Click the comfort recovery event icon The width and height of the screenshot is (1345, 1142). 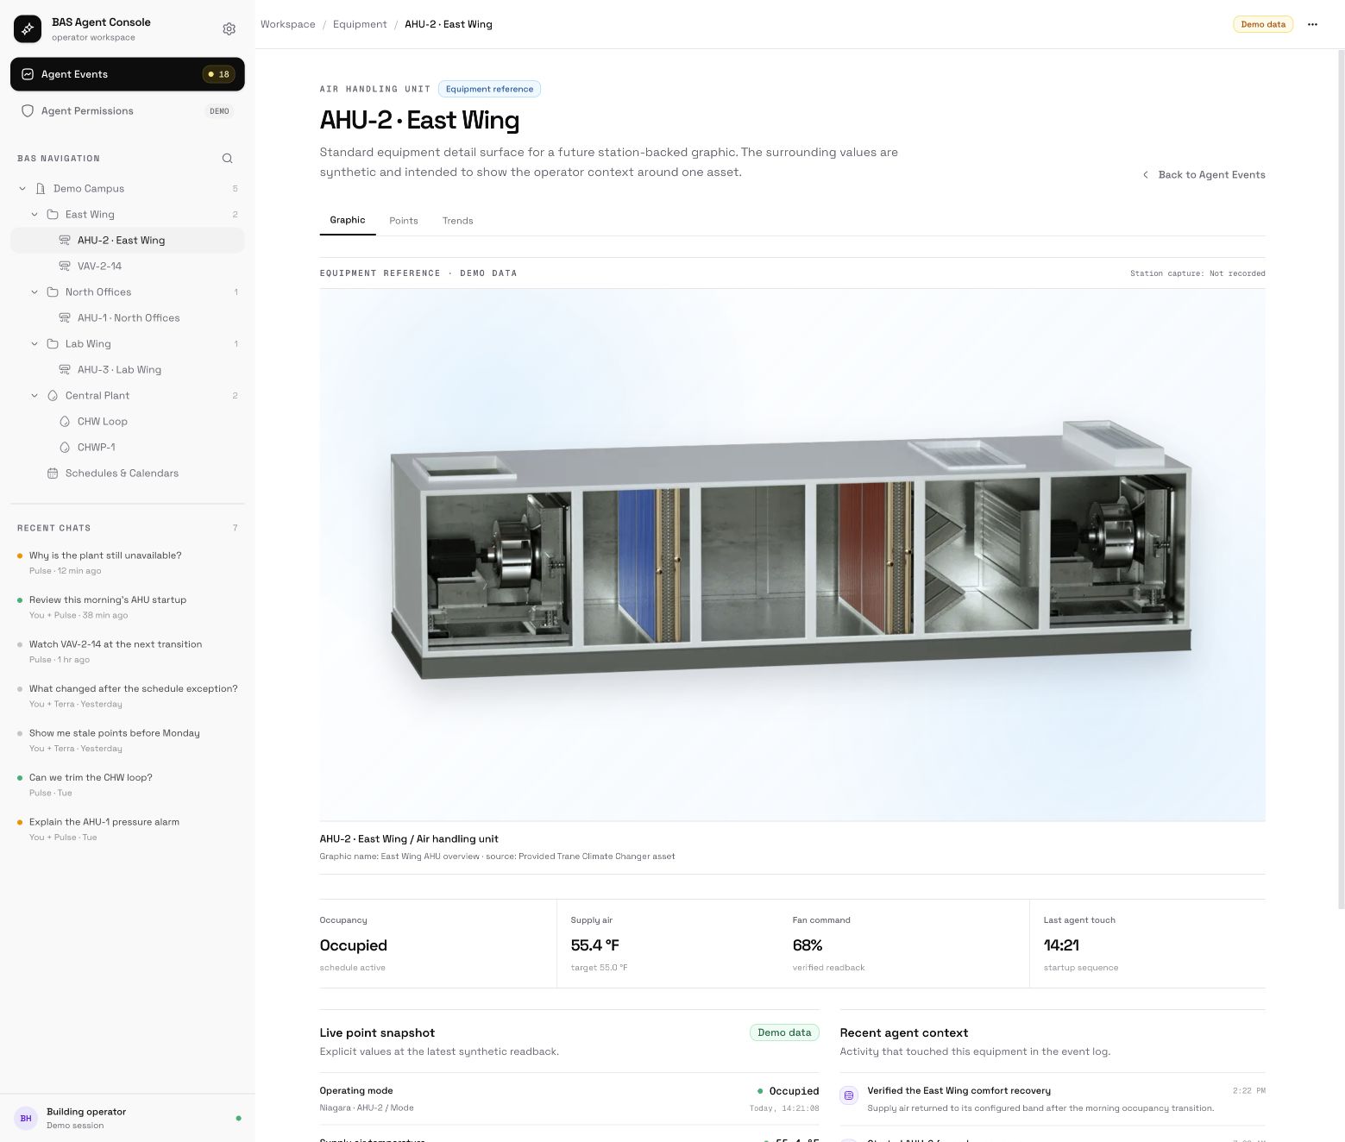pyautogui.click(x=849, y=1095)
